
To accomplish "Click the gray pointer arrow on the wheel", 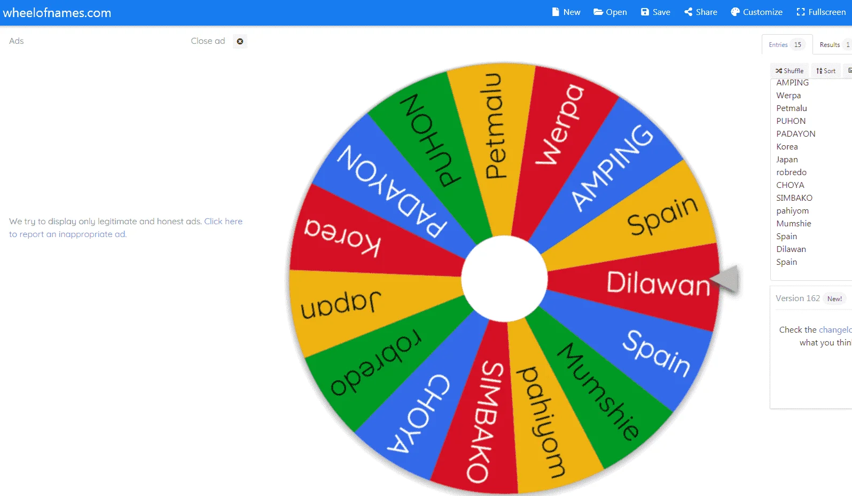I will [x=725, y=279].
